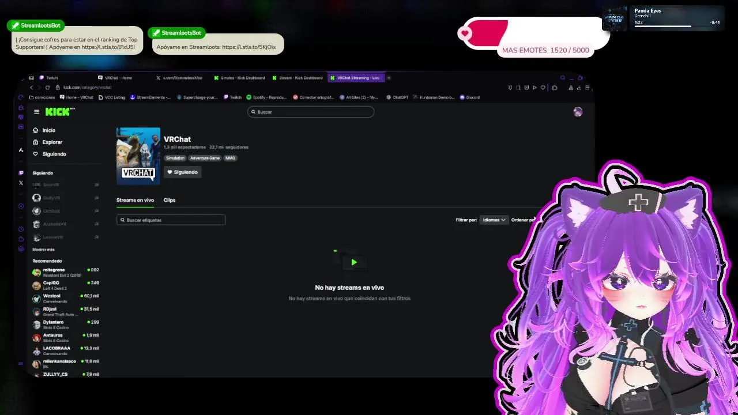Viewport: 738px width, 415px height.
Task: Click the heart bookmark icon in browser toolbar
Action: (543, 88)
